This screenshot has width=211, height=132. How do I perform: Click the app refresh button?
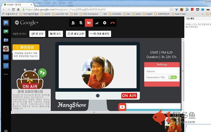pos(75,34)
